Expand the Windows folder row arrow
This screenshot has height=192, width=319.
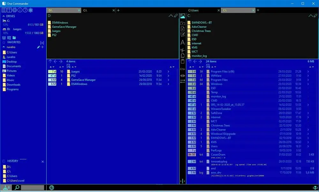(x=308, y=84)
